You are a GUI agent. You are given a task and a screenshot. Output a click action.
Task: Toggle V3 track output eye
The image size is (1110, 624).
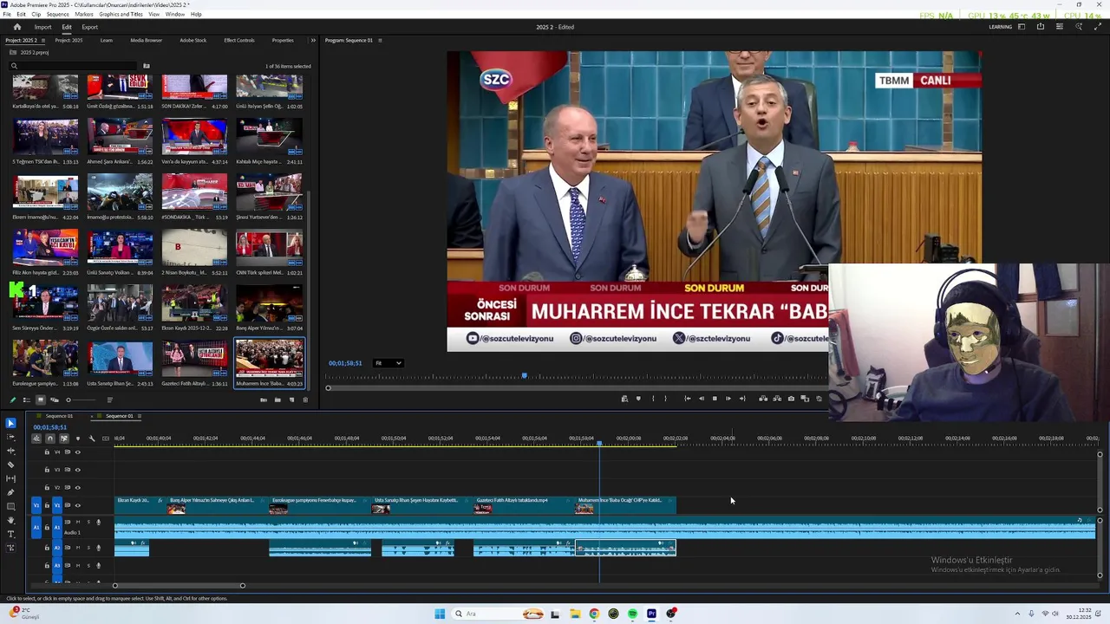(77, 470)
